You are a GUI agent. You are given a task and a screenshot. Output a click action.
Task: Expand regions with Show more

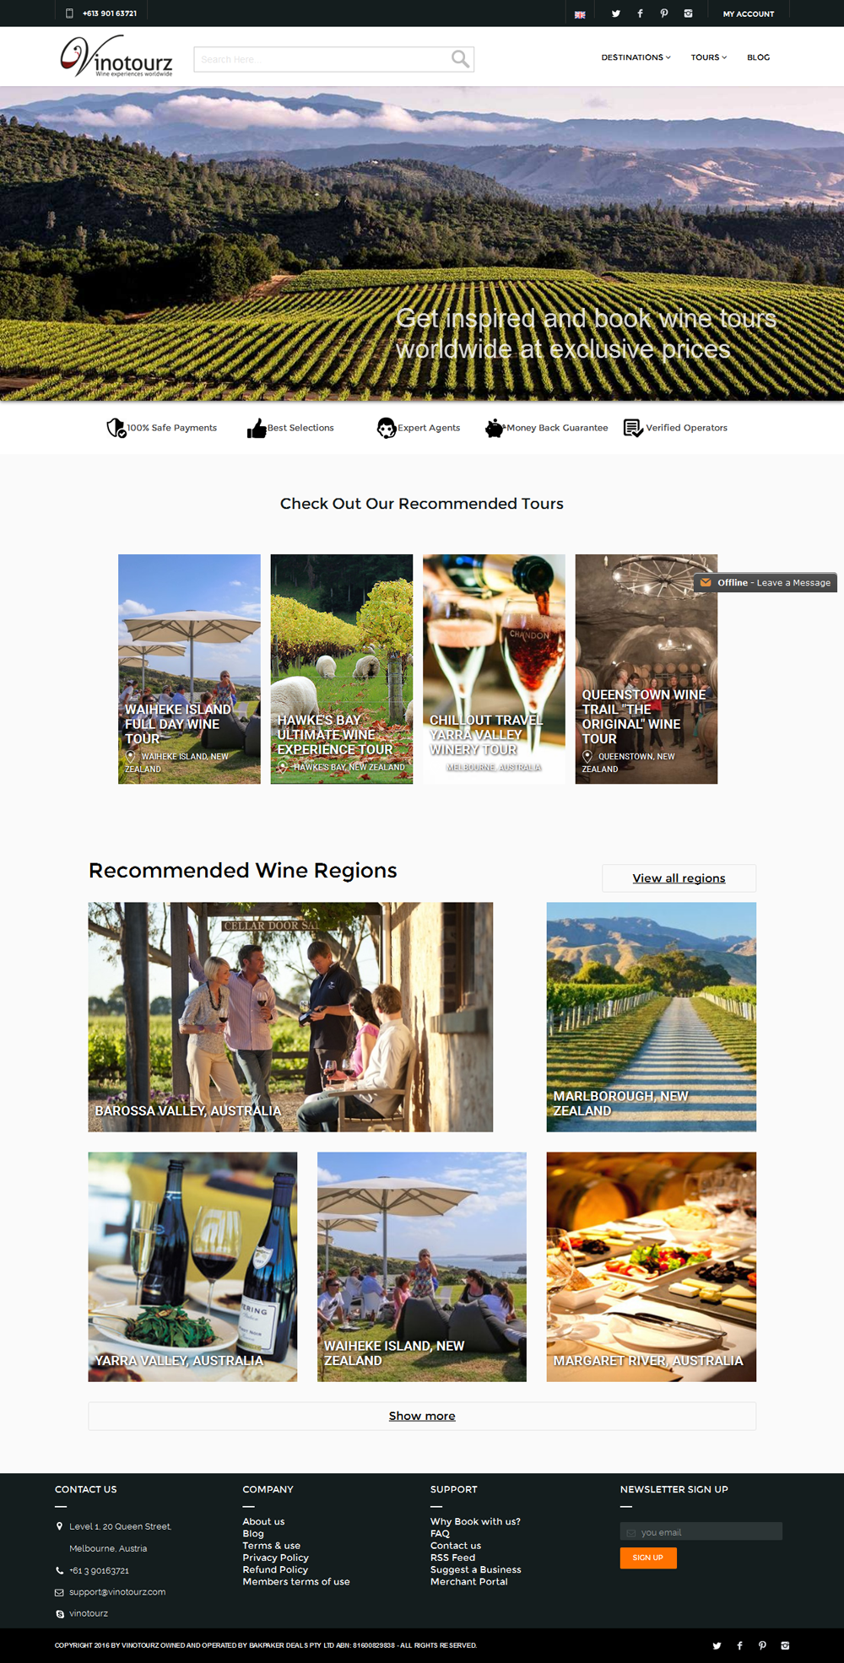(422, 1416)
